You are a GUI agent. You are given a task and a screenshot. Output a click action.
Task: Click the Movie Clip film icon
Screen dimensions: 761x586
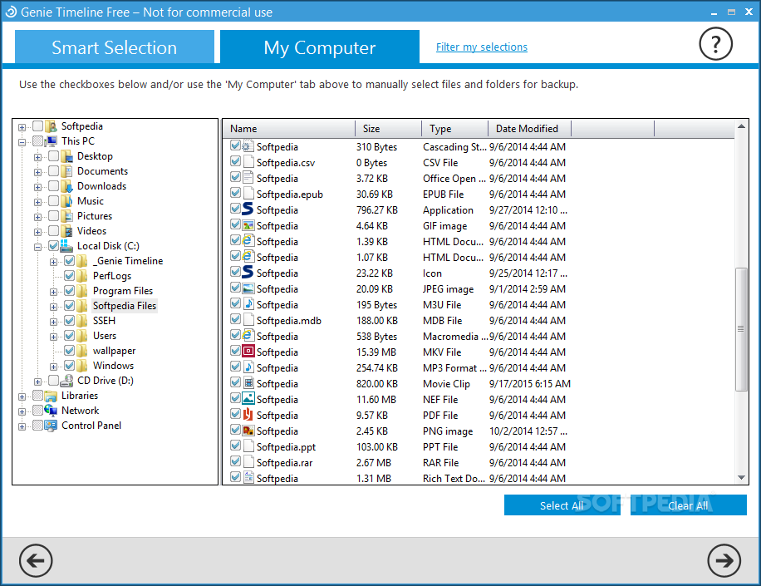[x=248, y=382]
